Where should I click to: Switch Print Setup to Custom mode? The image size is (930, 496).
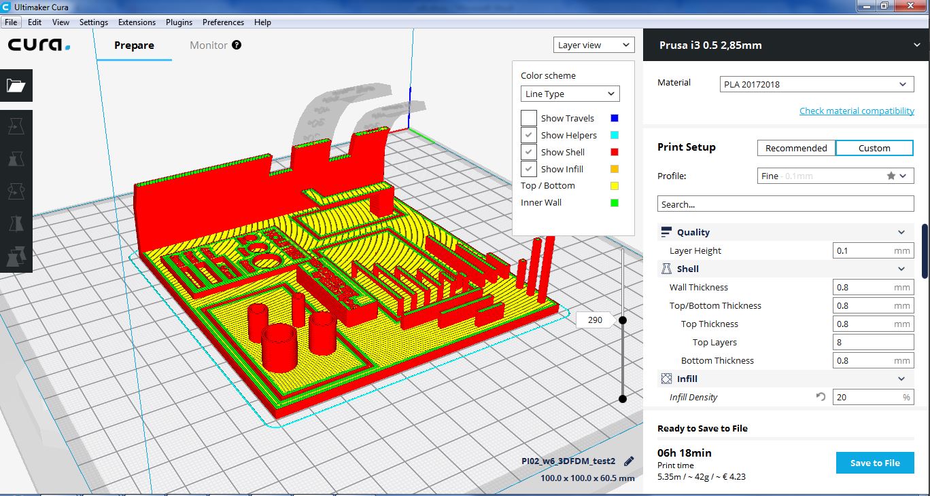tap(874, 148)
